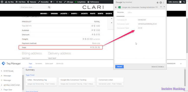Select the Tags tab in Tag Manager debug
The image size is (188, 92).
coord(30,64)
